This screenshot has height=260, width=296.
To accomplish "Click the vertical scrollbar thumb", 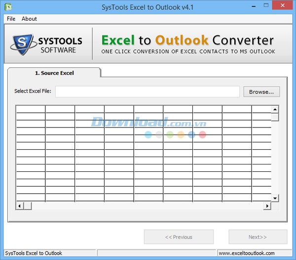I will pyautogui.click(x=275, y=117).
